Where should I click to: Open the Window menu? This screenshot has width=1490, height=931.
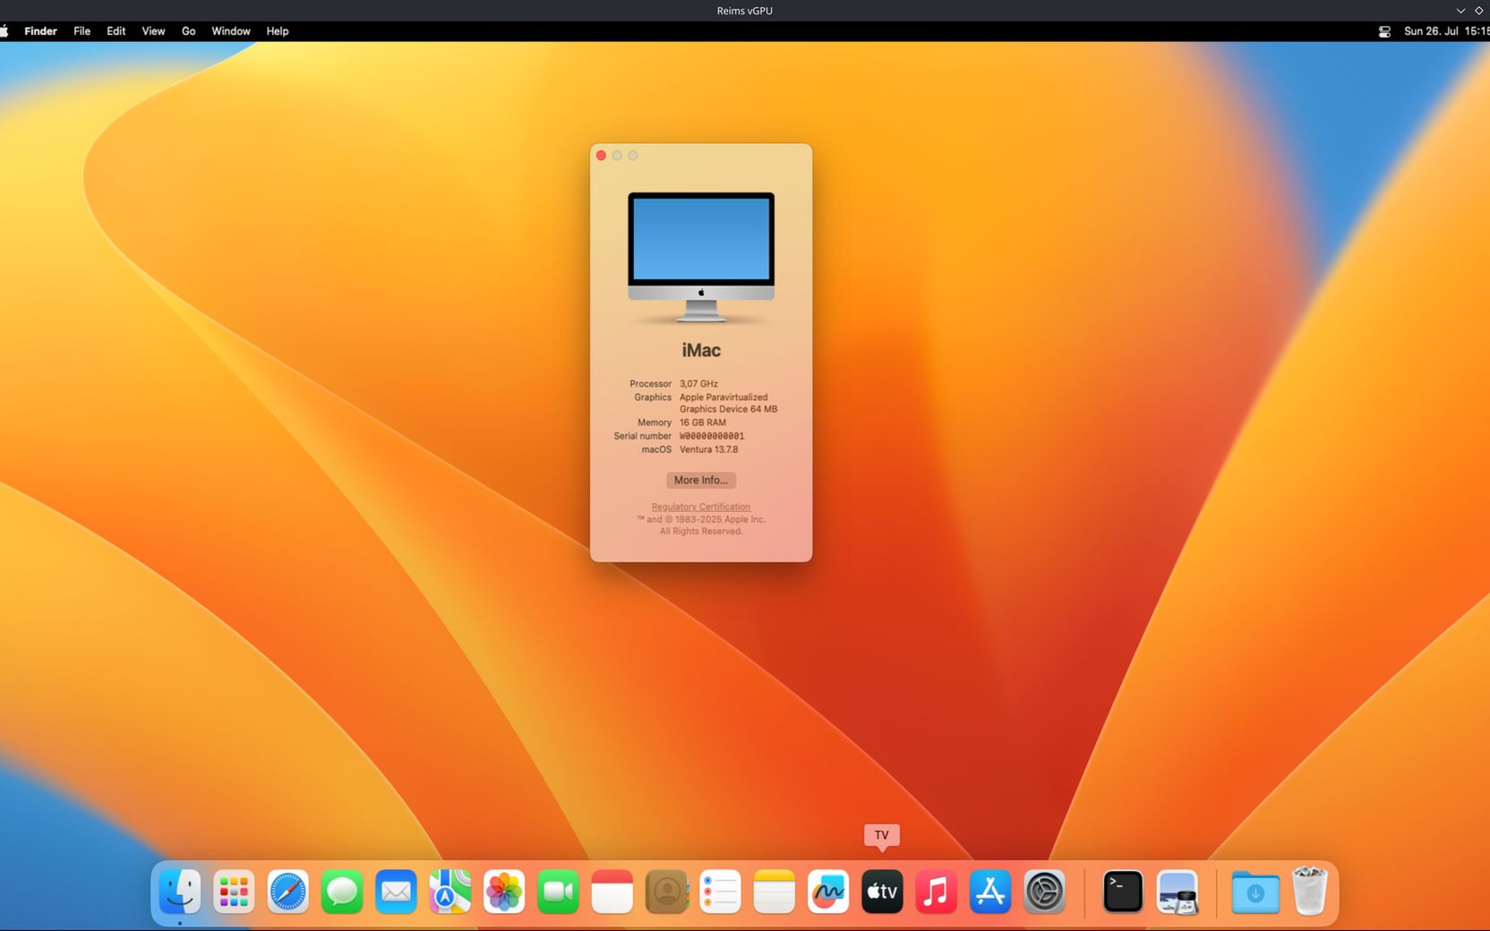(231, 31)
